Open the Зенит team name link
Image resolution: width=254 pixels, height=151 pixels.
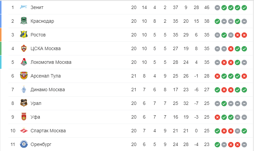pyautogui.click(x=37, y=7)
